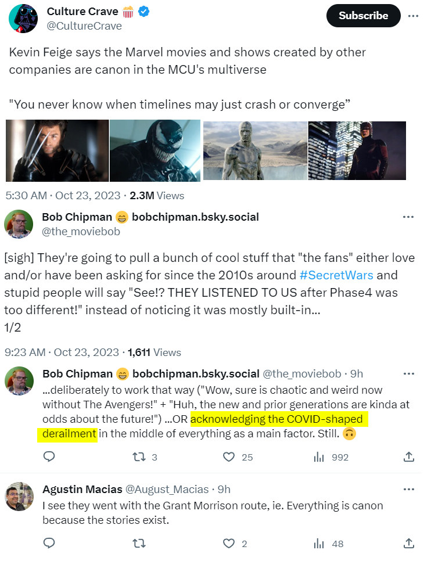This screenshot has width=431, height=561.
Task: Open the @CultureCrave profile handle
Action: coord(84,26)
